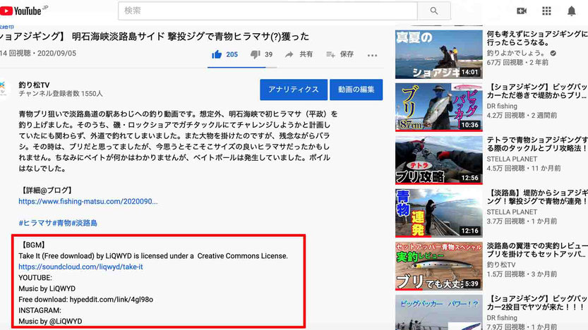Open the 真夏のショアジギ 14:01 thumbnail
Image resolution: width=588 pixels, height=330 pixels.
pos(439,54)
